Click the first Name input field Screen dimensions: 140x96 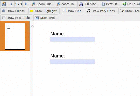(73, 39)
